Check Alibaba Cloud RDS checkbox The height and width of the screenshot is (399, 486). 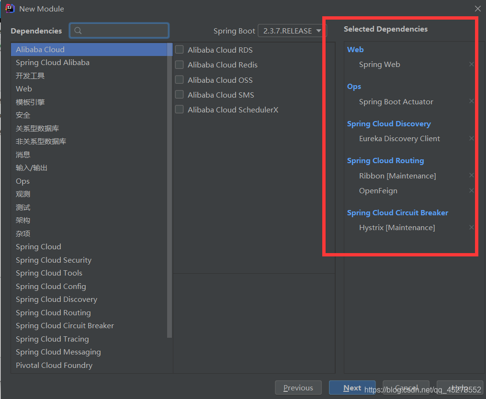(180, 50)
